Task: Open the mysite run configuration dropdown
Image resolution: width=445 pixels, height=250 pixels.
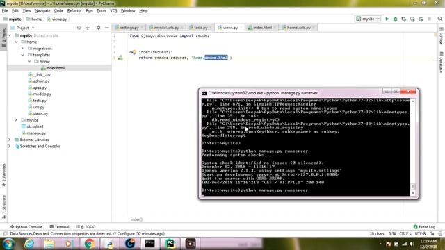Action: point(368,19)
